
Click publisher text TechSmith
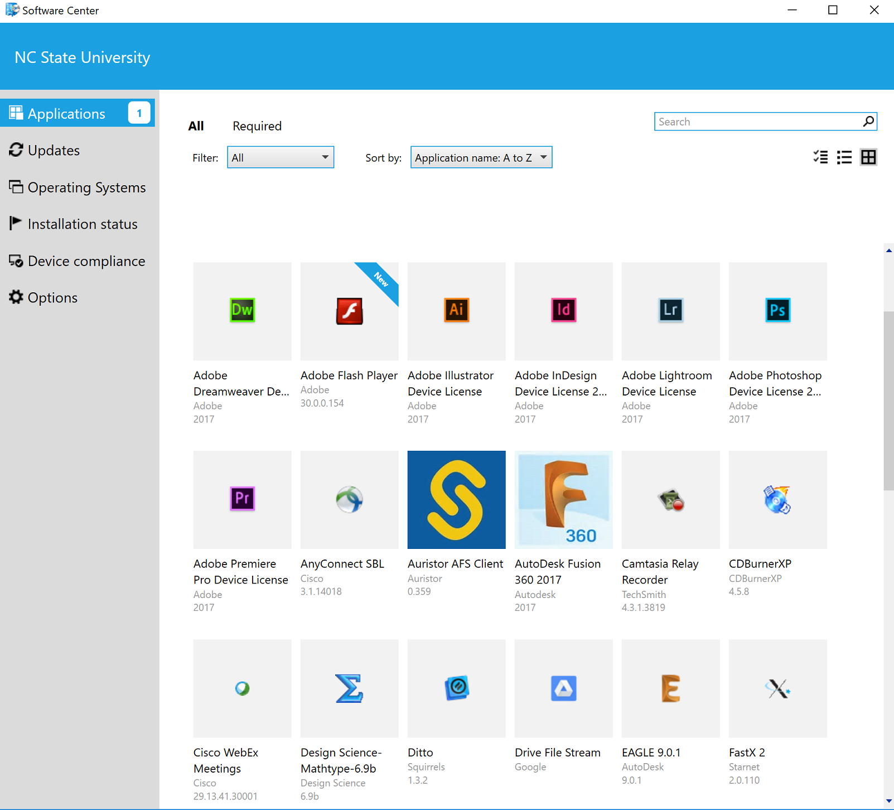pos(644,595)
